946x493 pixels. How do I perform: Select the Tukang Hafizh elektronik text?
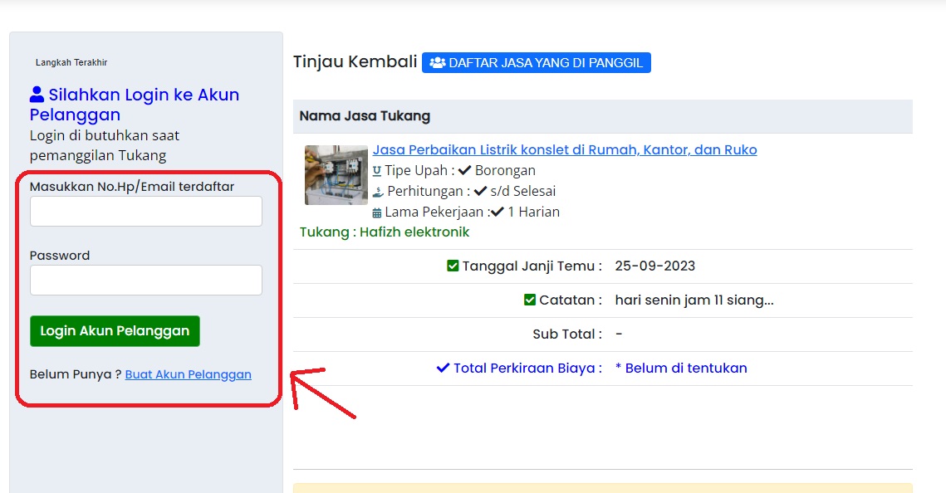[x=385, y=232]
